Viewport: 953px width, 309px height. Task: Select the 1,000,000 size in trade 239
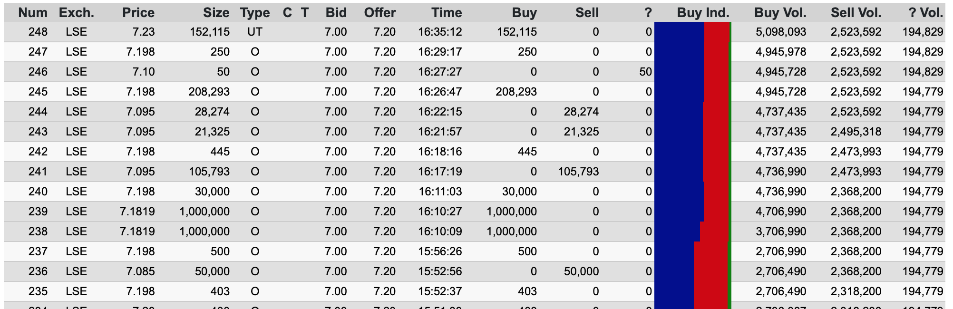pyautogui.click(x=204, y=212)
